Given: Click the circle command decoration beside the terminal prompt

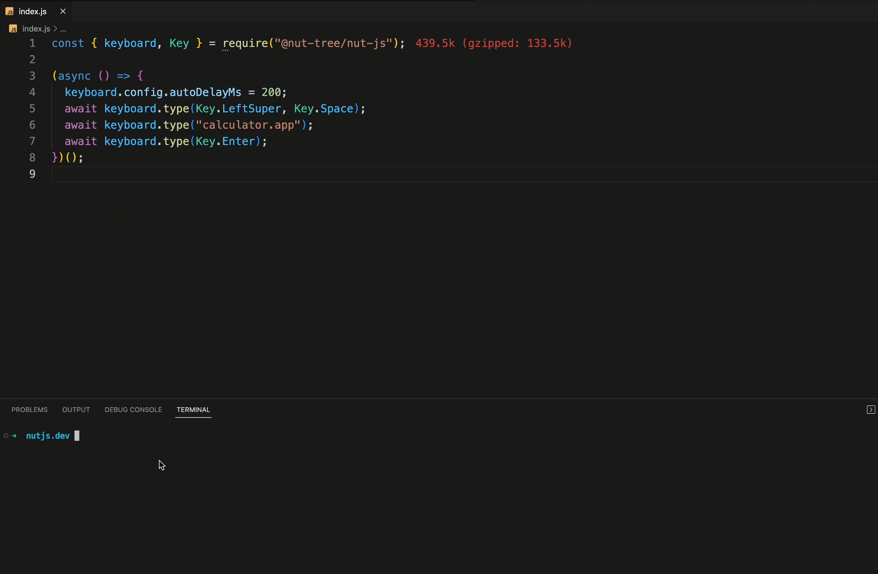Looking at the screenshot, I should 6,436.
